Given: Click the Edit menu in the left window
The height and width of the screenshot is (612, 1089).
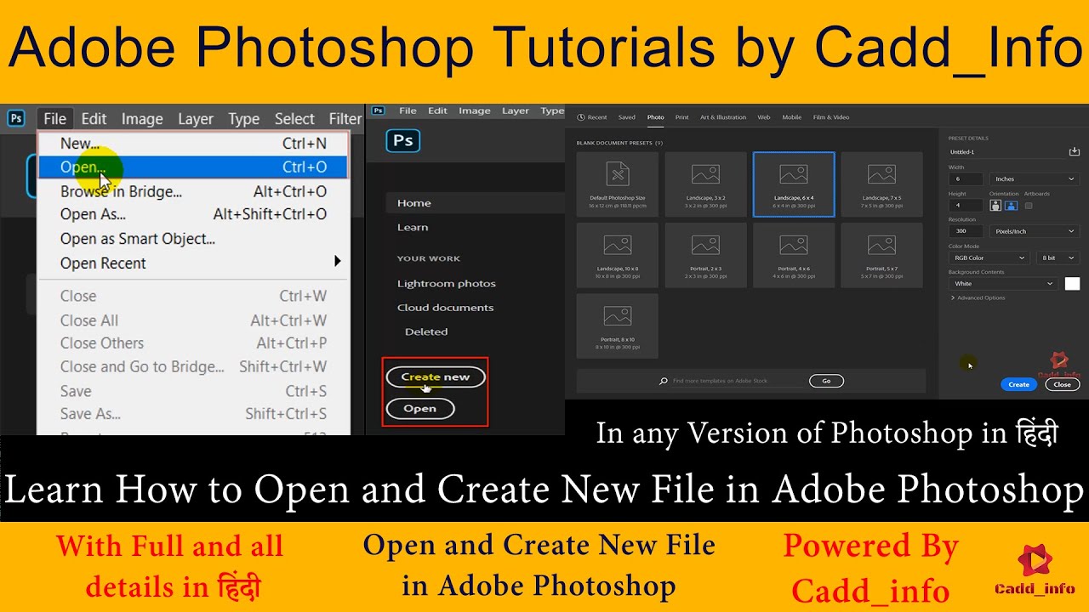Looking at the screenshot, I should [94, 118].
